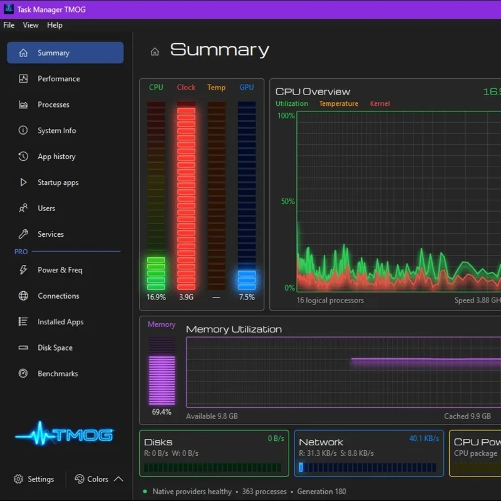Expand the Colors chevron arrow
The width and height of the screenshot is (501, 501).
118,478
